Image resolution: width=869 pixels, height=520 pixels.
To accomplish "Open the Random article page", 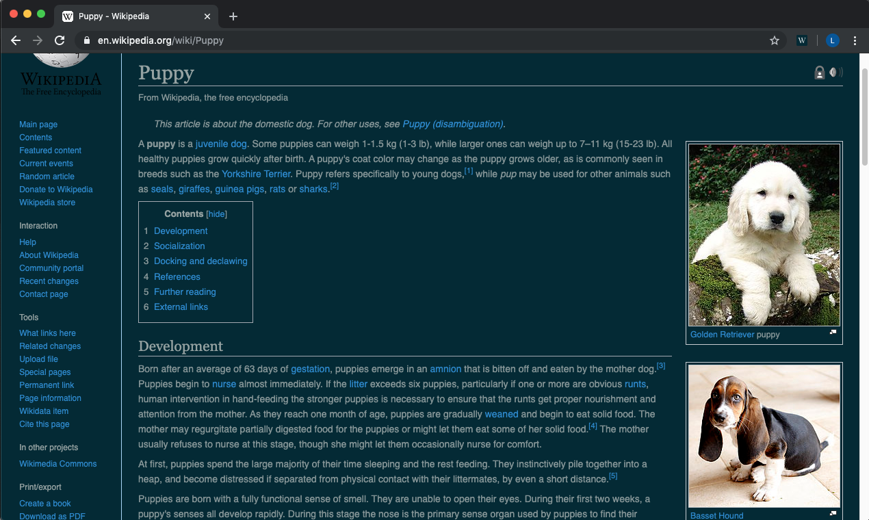I will tap(47, 176).
